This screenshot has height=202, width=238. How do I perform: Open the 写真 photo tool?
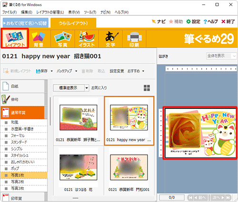pos(62,39)
